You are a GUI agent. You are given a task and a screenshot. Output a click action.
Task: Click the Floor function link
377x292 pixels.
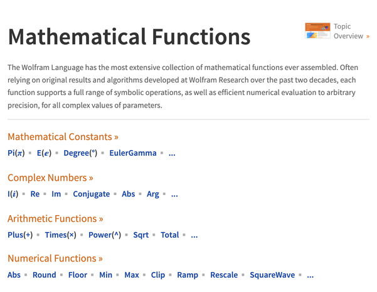click(78, 275)
